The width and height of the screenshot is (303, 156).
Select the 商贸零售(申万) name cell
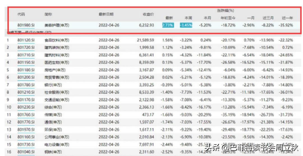click(x=57, y=77)
